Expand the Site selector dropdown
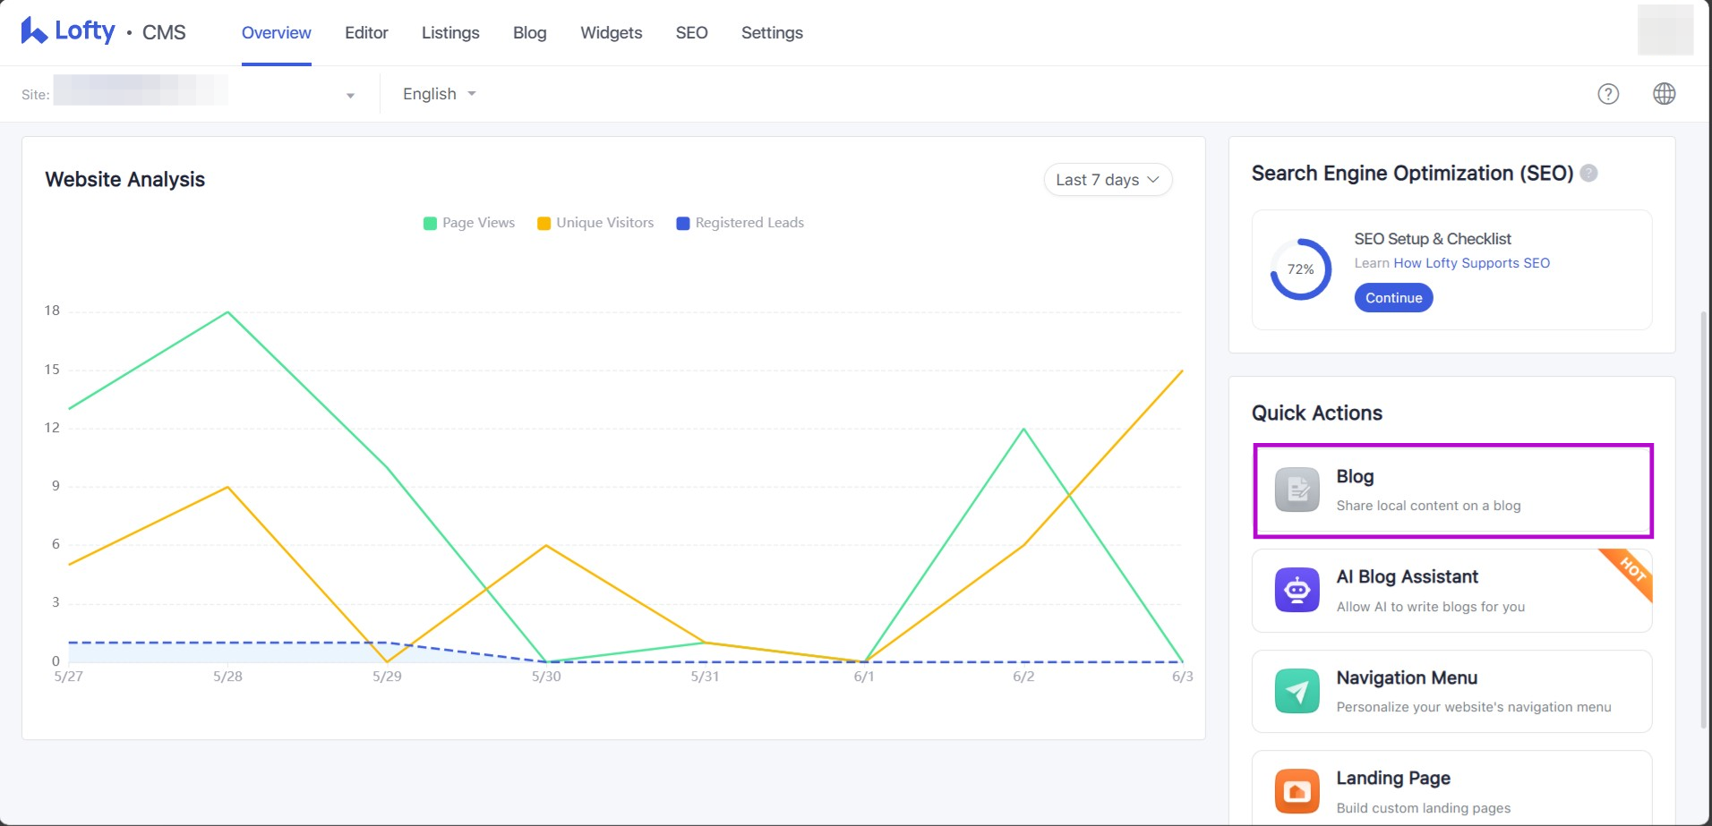 350,95
